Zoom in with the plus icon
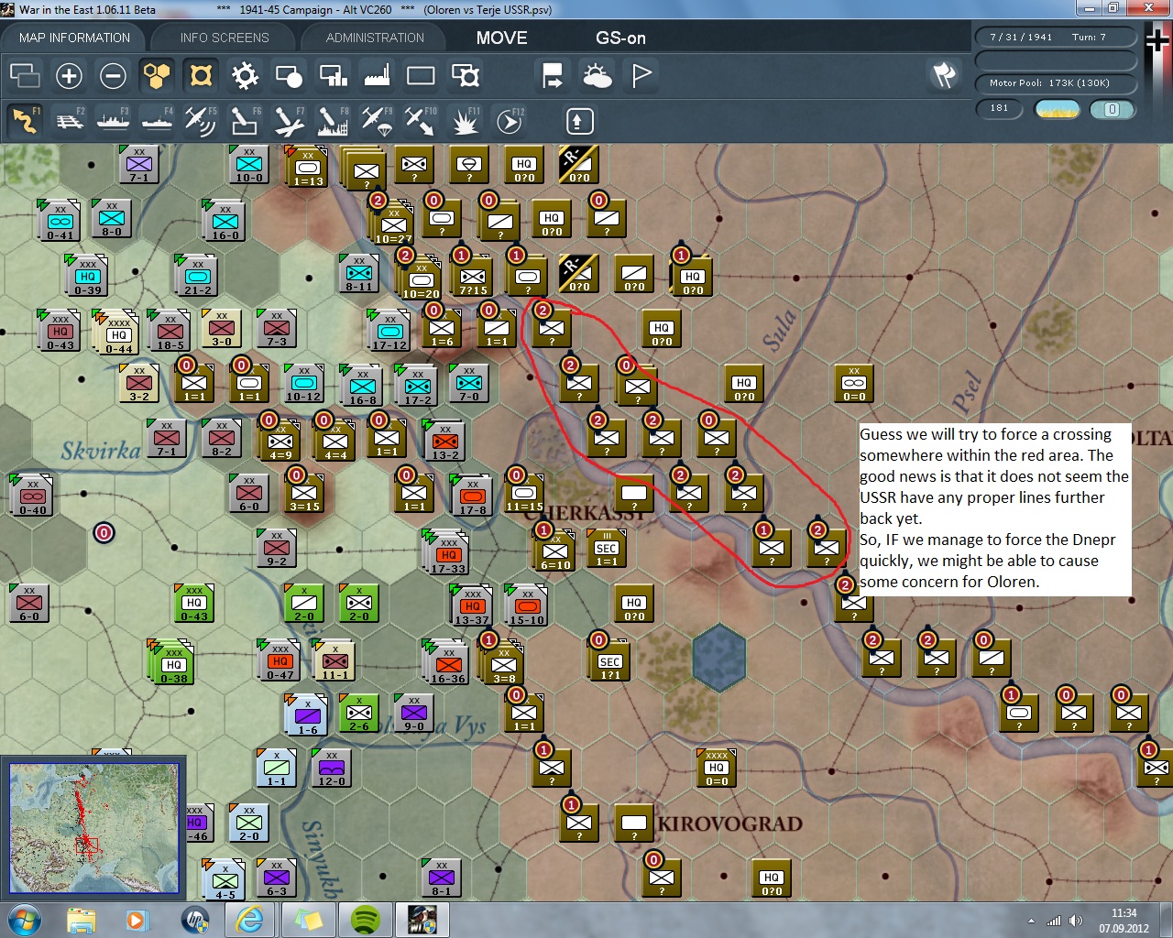The width and height of the screenshot is (1173, 938). [69, 75]
